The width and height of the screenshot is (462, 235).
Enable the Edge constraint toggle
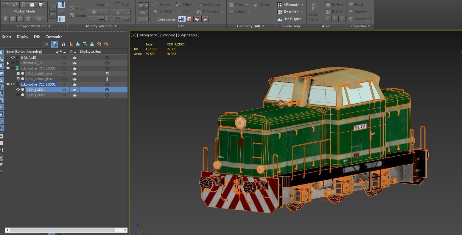click(x=189, y=19)
